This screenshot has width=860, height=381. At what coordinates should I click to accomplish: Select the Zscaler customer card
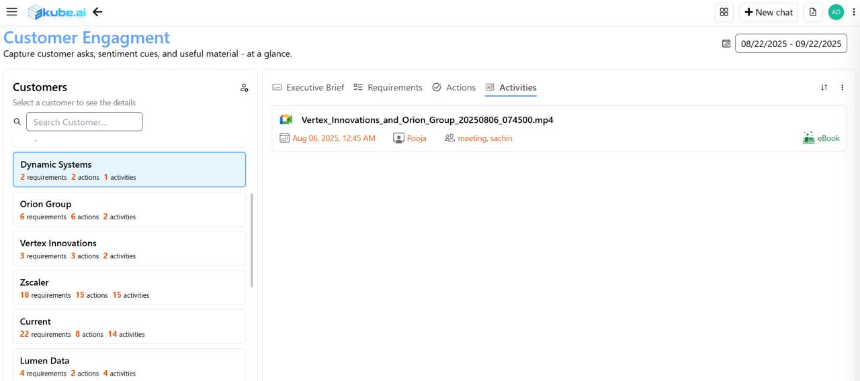(x=129, y=288)
